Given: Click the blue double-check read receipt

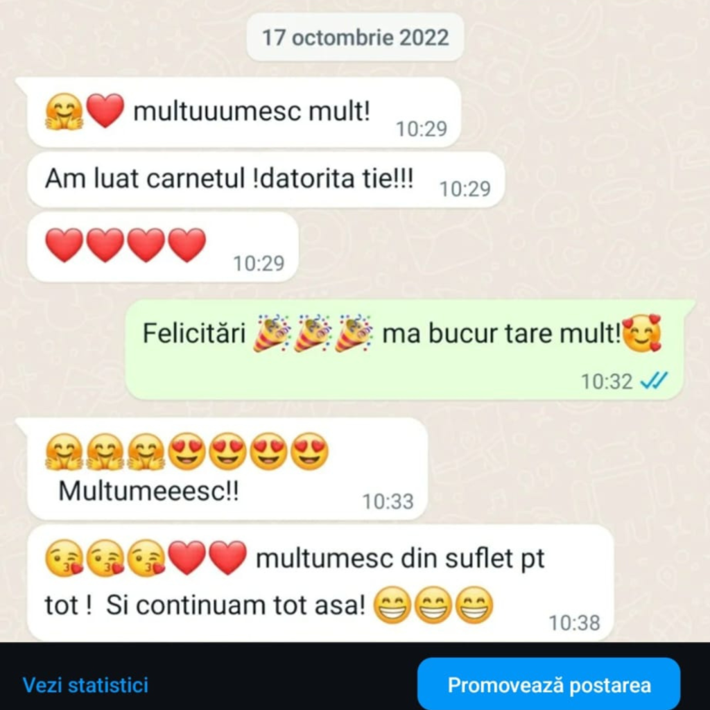Looking at the screenshot, I should click(x=654, y=381).
